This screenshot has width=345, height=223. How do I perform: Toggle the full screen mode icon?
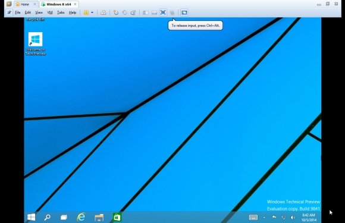(163, 12)
